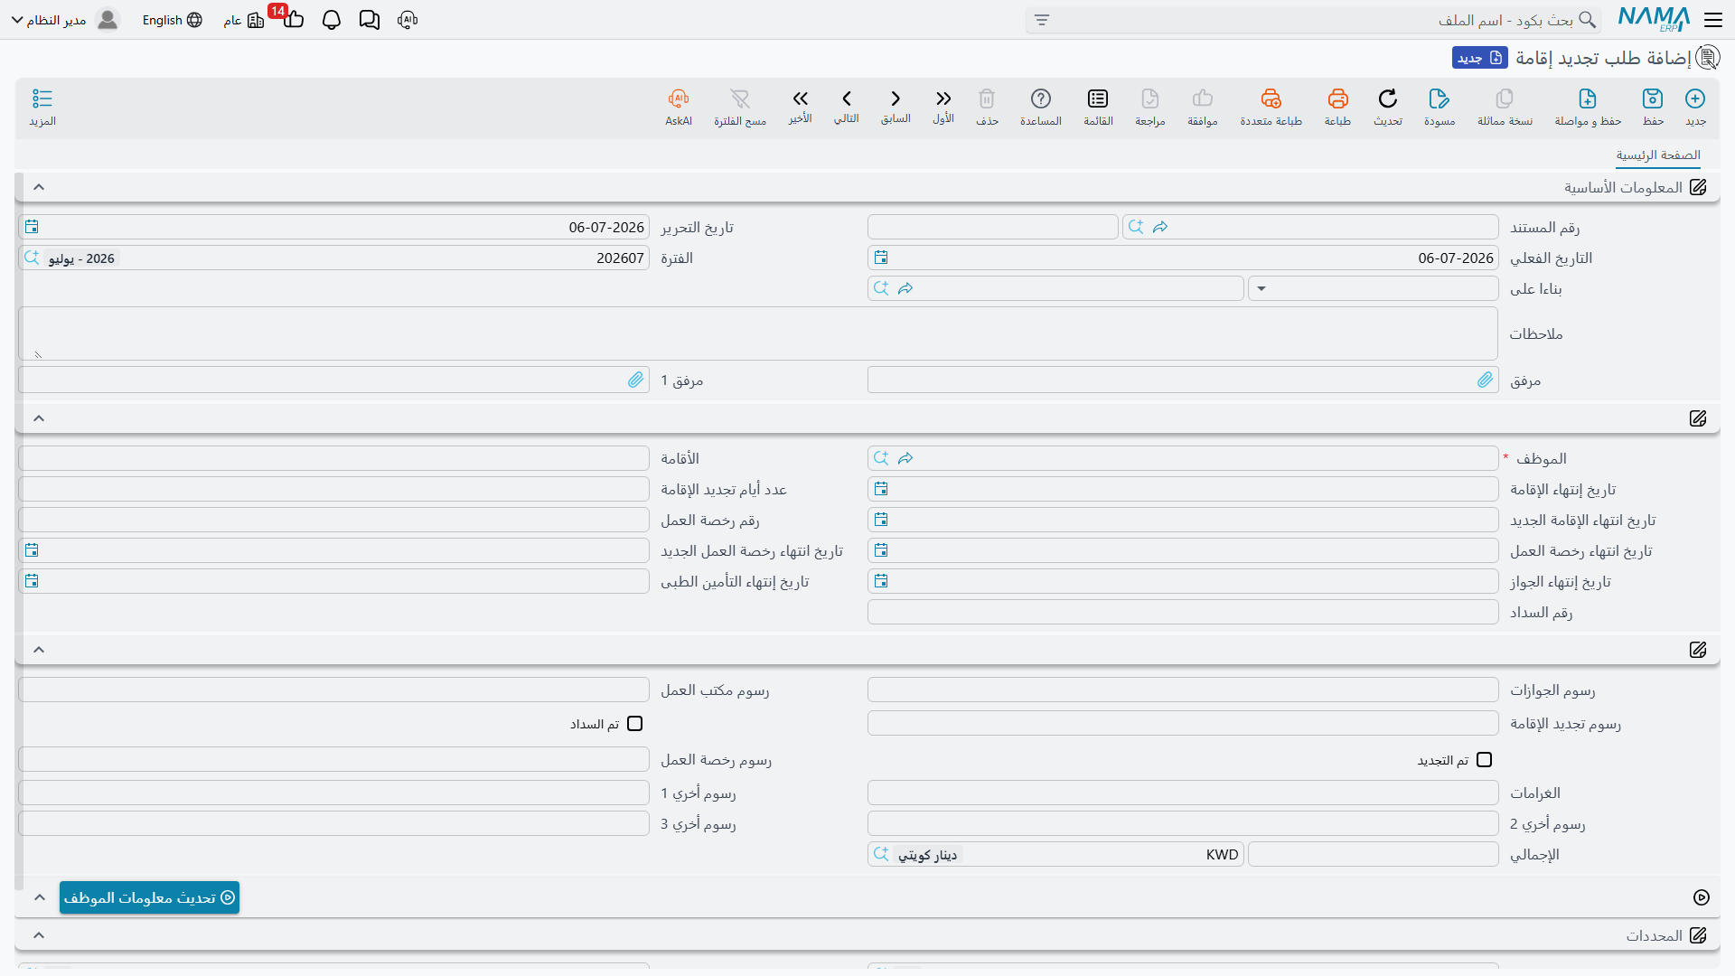Switch language to English

(172, 20)
